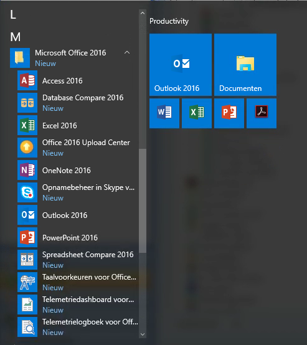The image size is (307, 345).
Task: Open Excel 2016 icon in app list
Action: [x=27, y=125]
